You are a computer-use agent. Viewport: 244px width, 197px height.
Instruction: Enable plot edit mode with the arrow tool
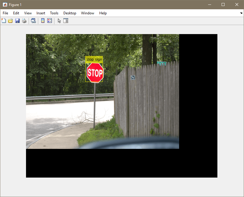click(59, 21)
